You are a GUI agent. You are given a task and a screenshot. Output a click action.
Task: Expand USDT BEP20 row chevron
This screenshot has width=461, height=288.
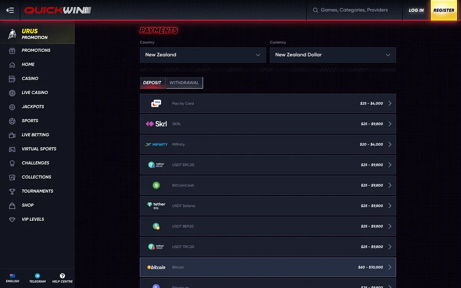click(390, 226)
